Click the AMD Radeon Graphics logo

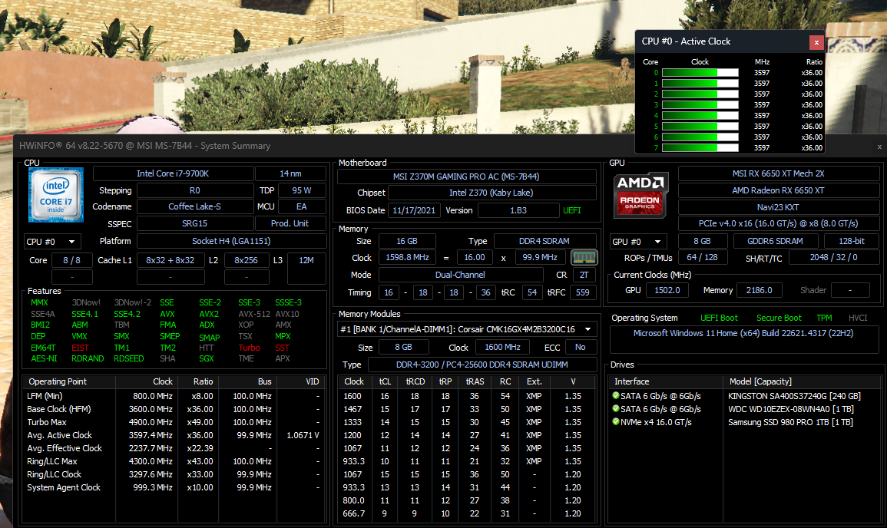(640, 194)
